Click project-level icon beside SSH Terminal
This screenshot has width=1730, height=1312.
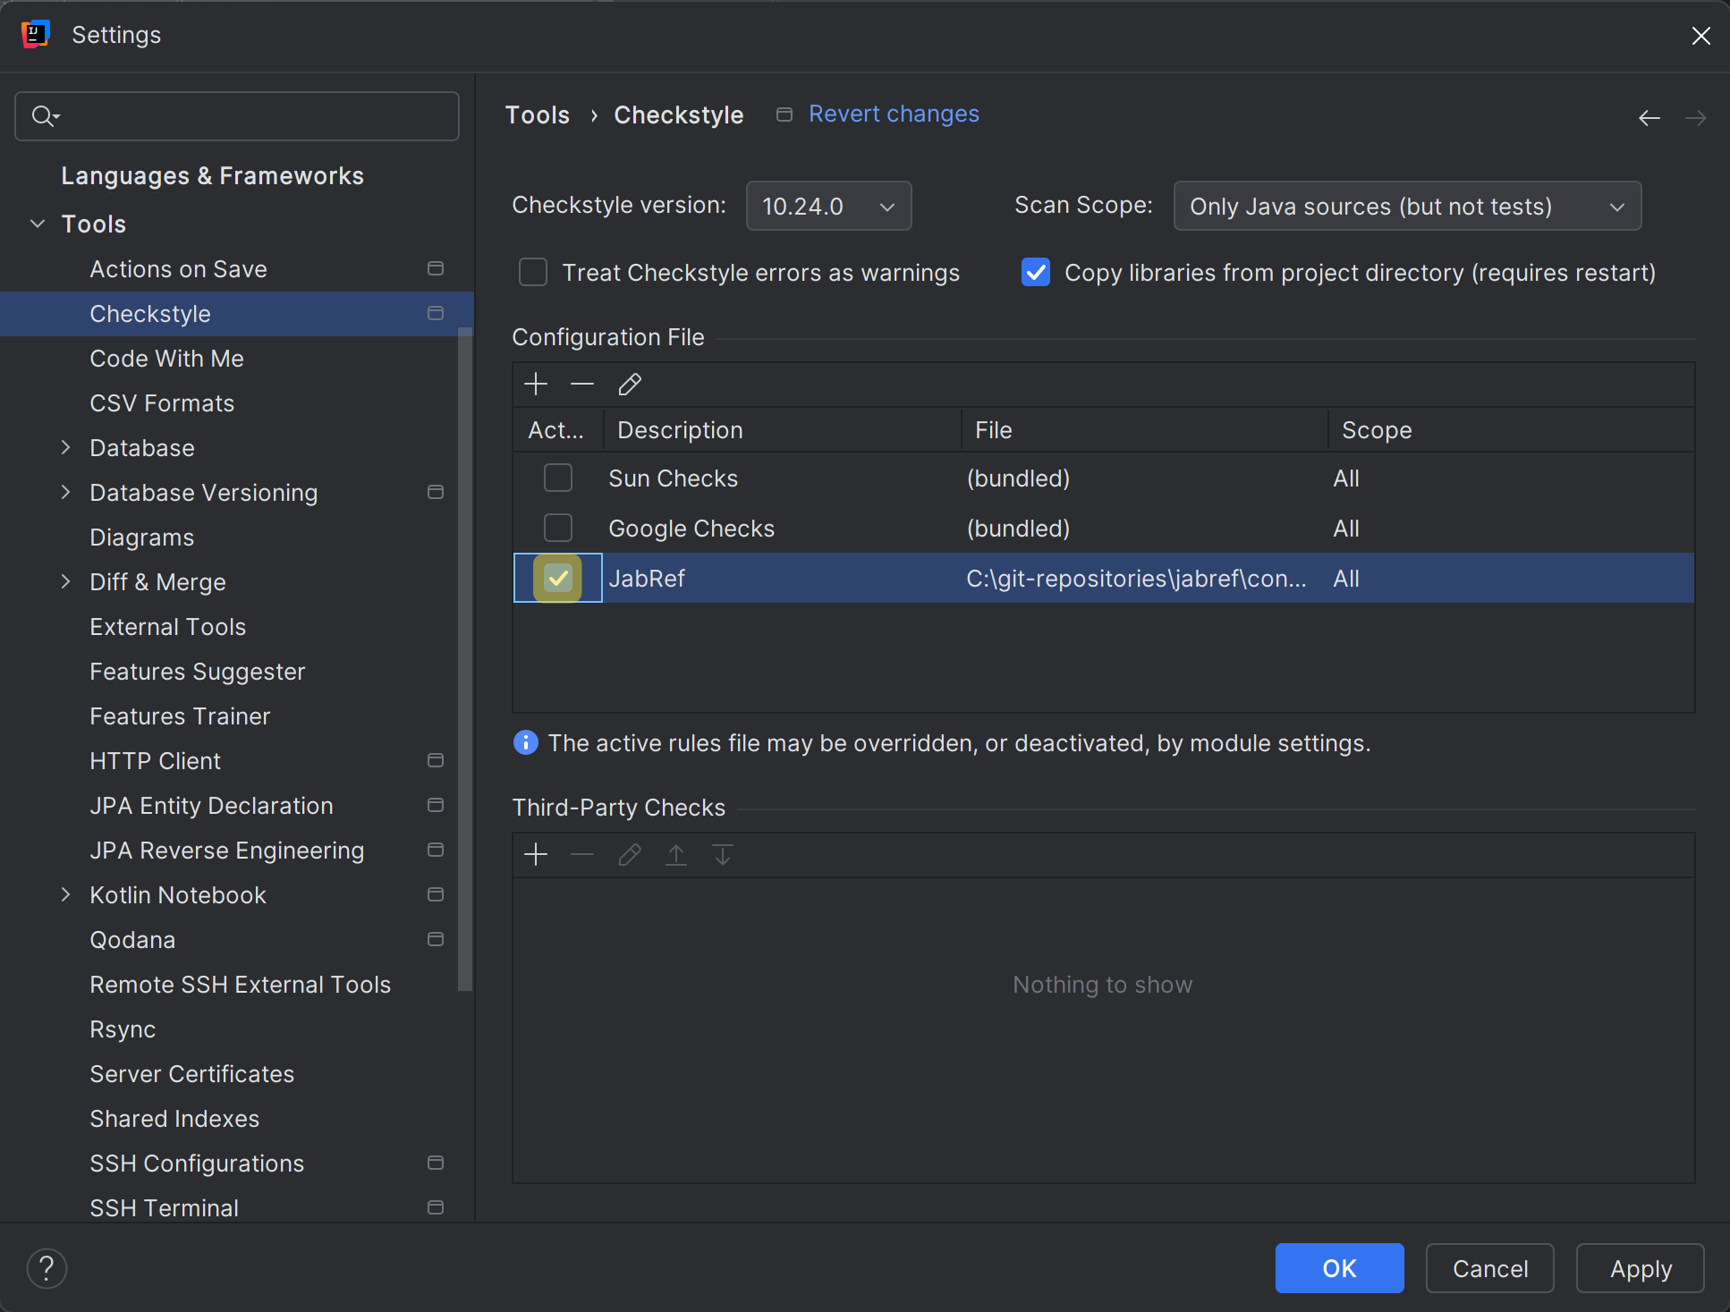pyautogui.click(x=436, y=1207)
